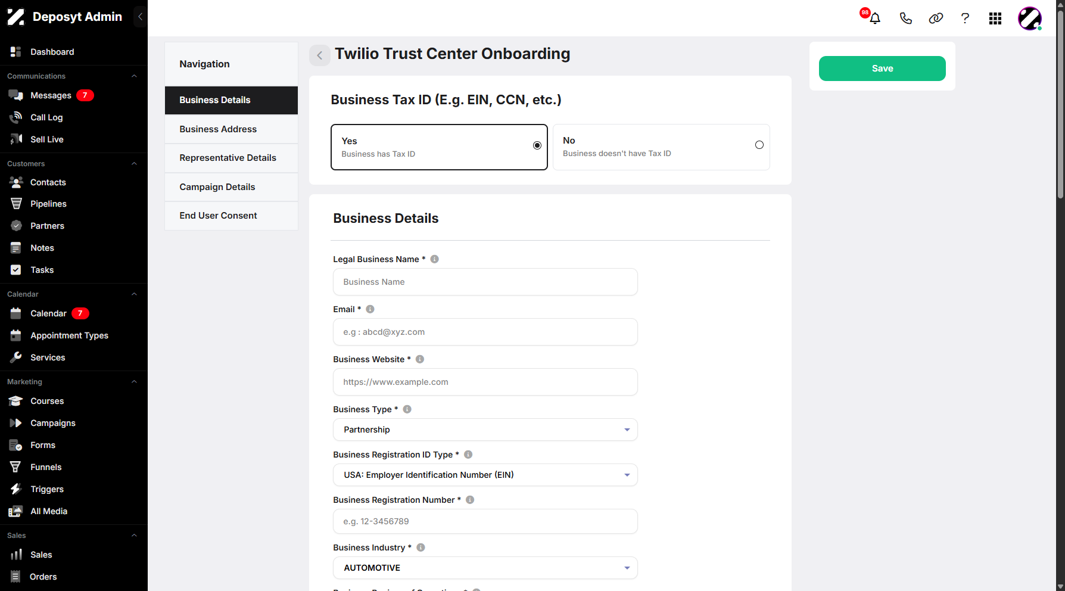The height and width of the screenshot is (591, 1065).
Task: Click the Business Registration Number field
Action: click(x=485, y=521)
